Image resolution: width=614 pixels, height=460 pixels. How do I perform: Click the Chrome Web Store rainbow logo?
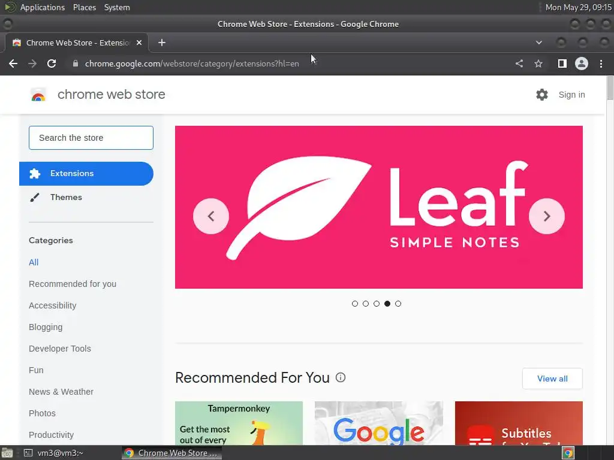38,95
